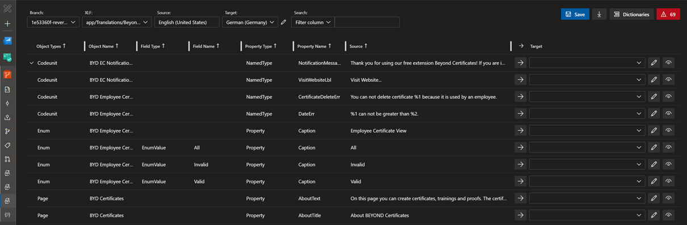Open Pull requests in the Repos sidebar
Image resolution: width=687 pixels, height=225 pixels.
click(7, 159)
